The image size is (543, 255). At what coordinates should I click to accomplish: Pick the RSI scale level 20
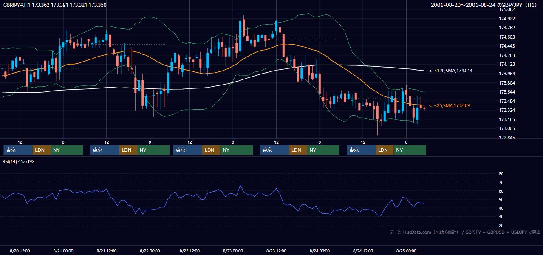click(501, 225)
